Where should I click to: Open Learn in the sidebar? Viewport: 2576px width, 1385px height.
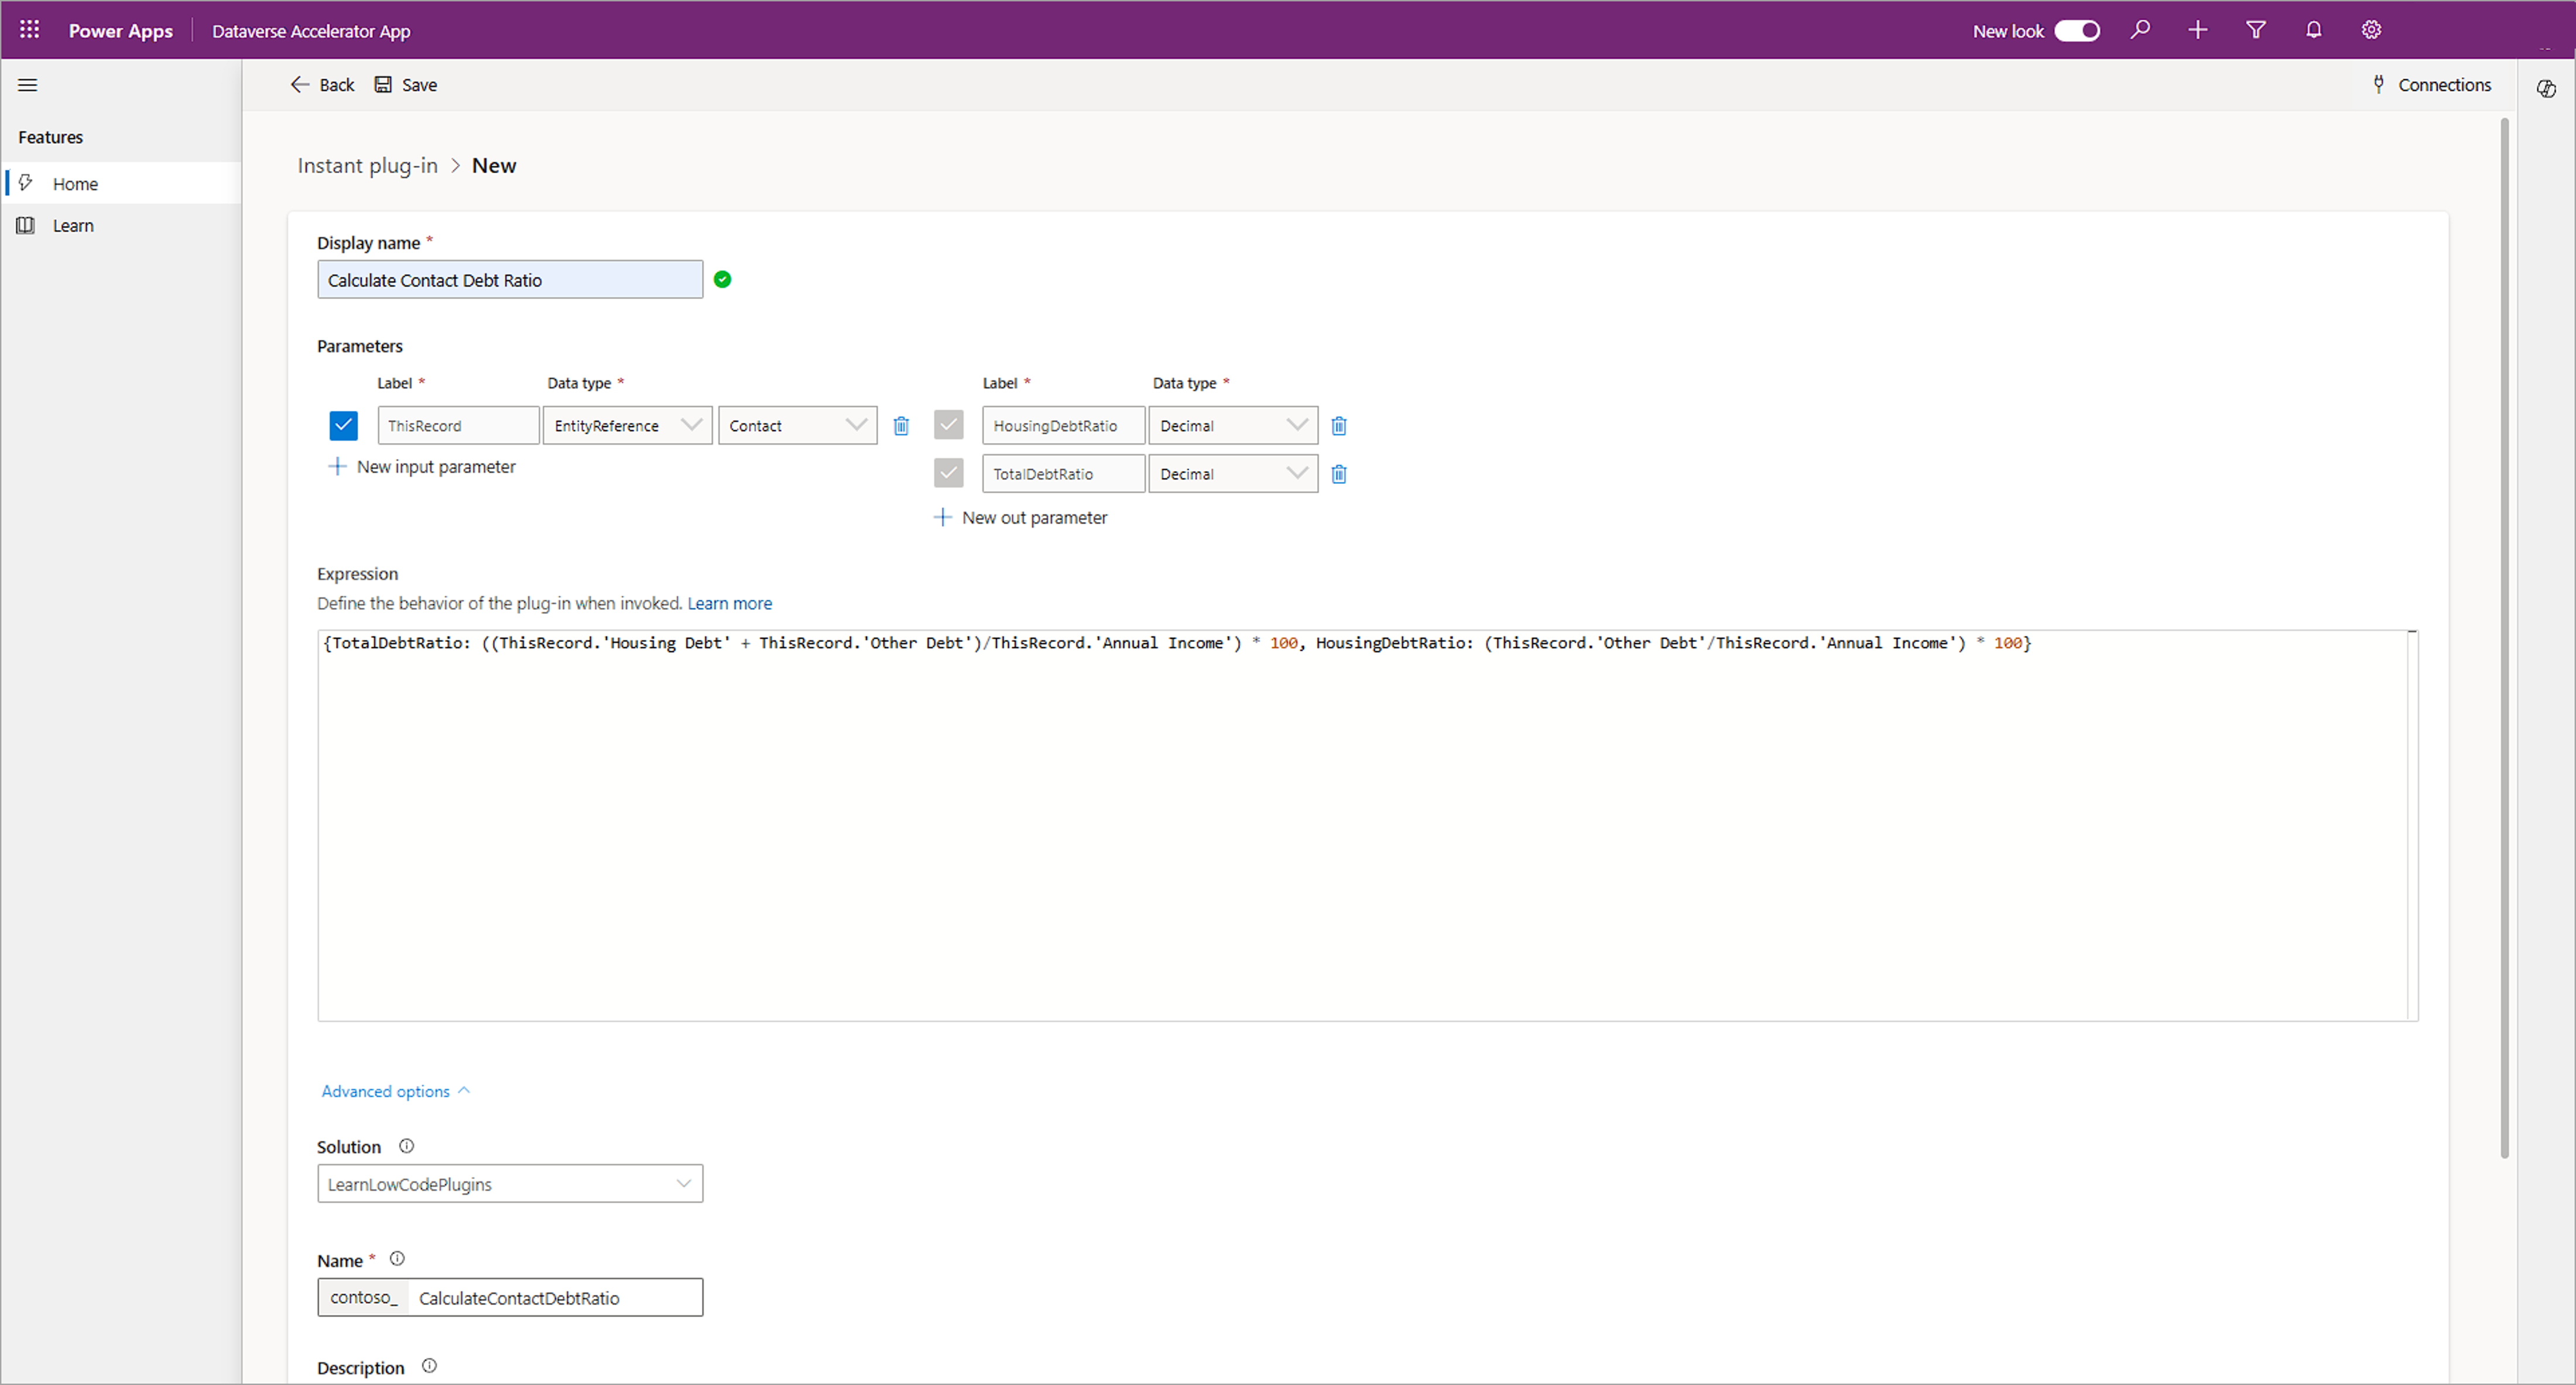(x=73, y=226)
